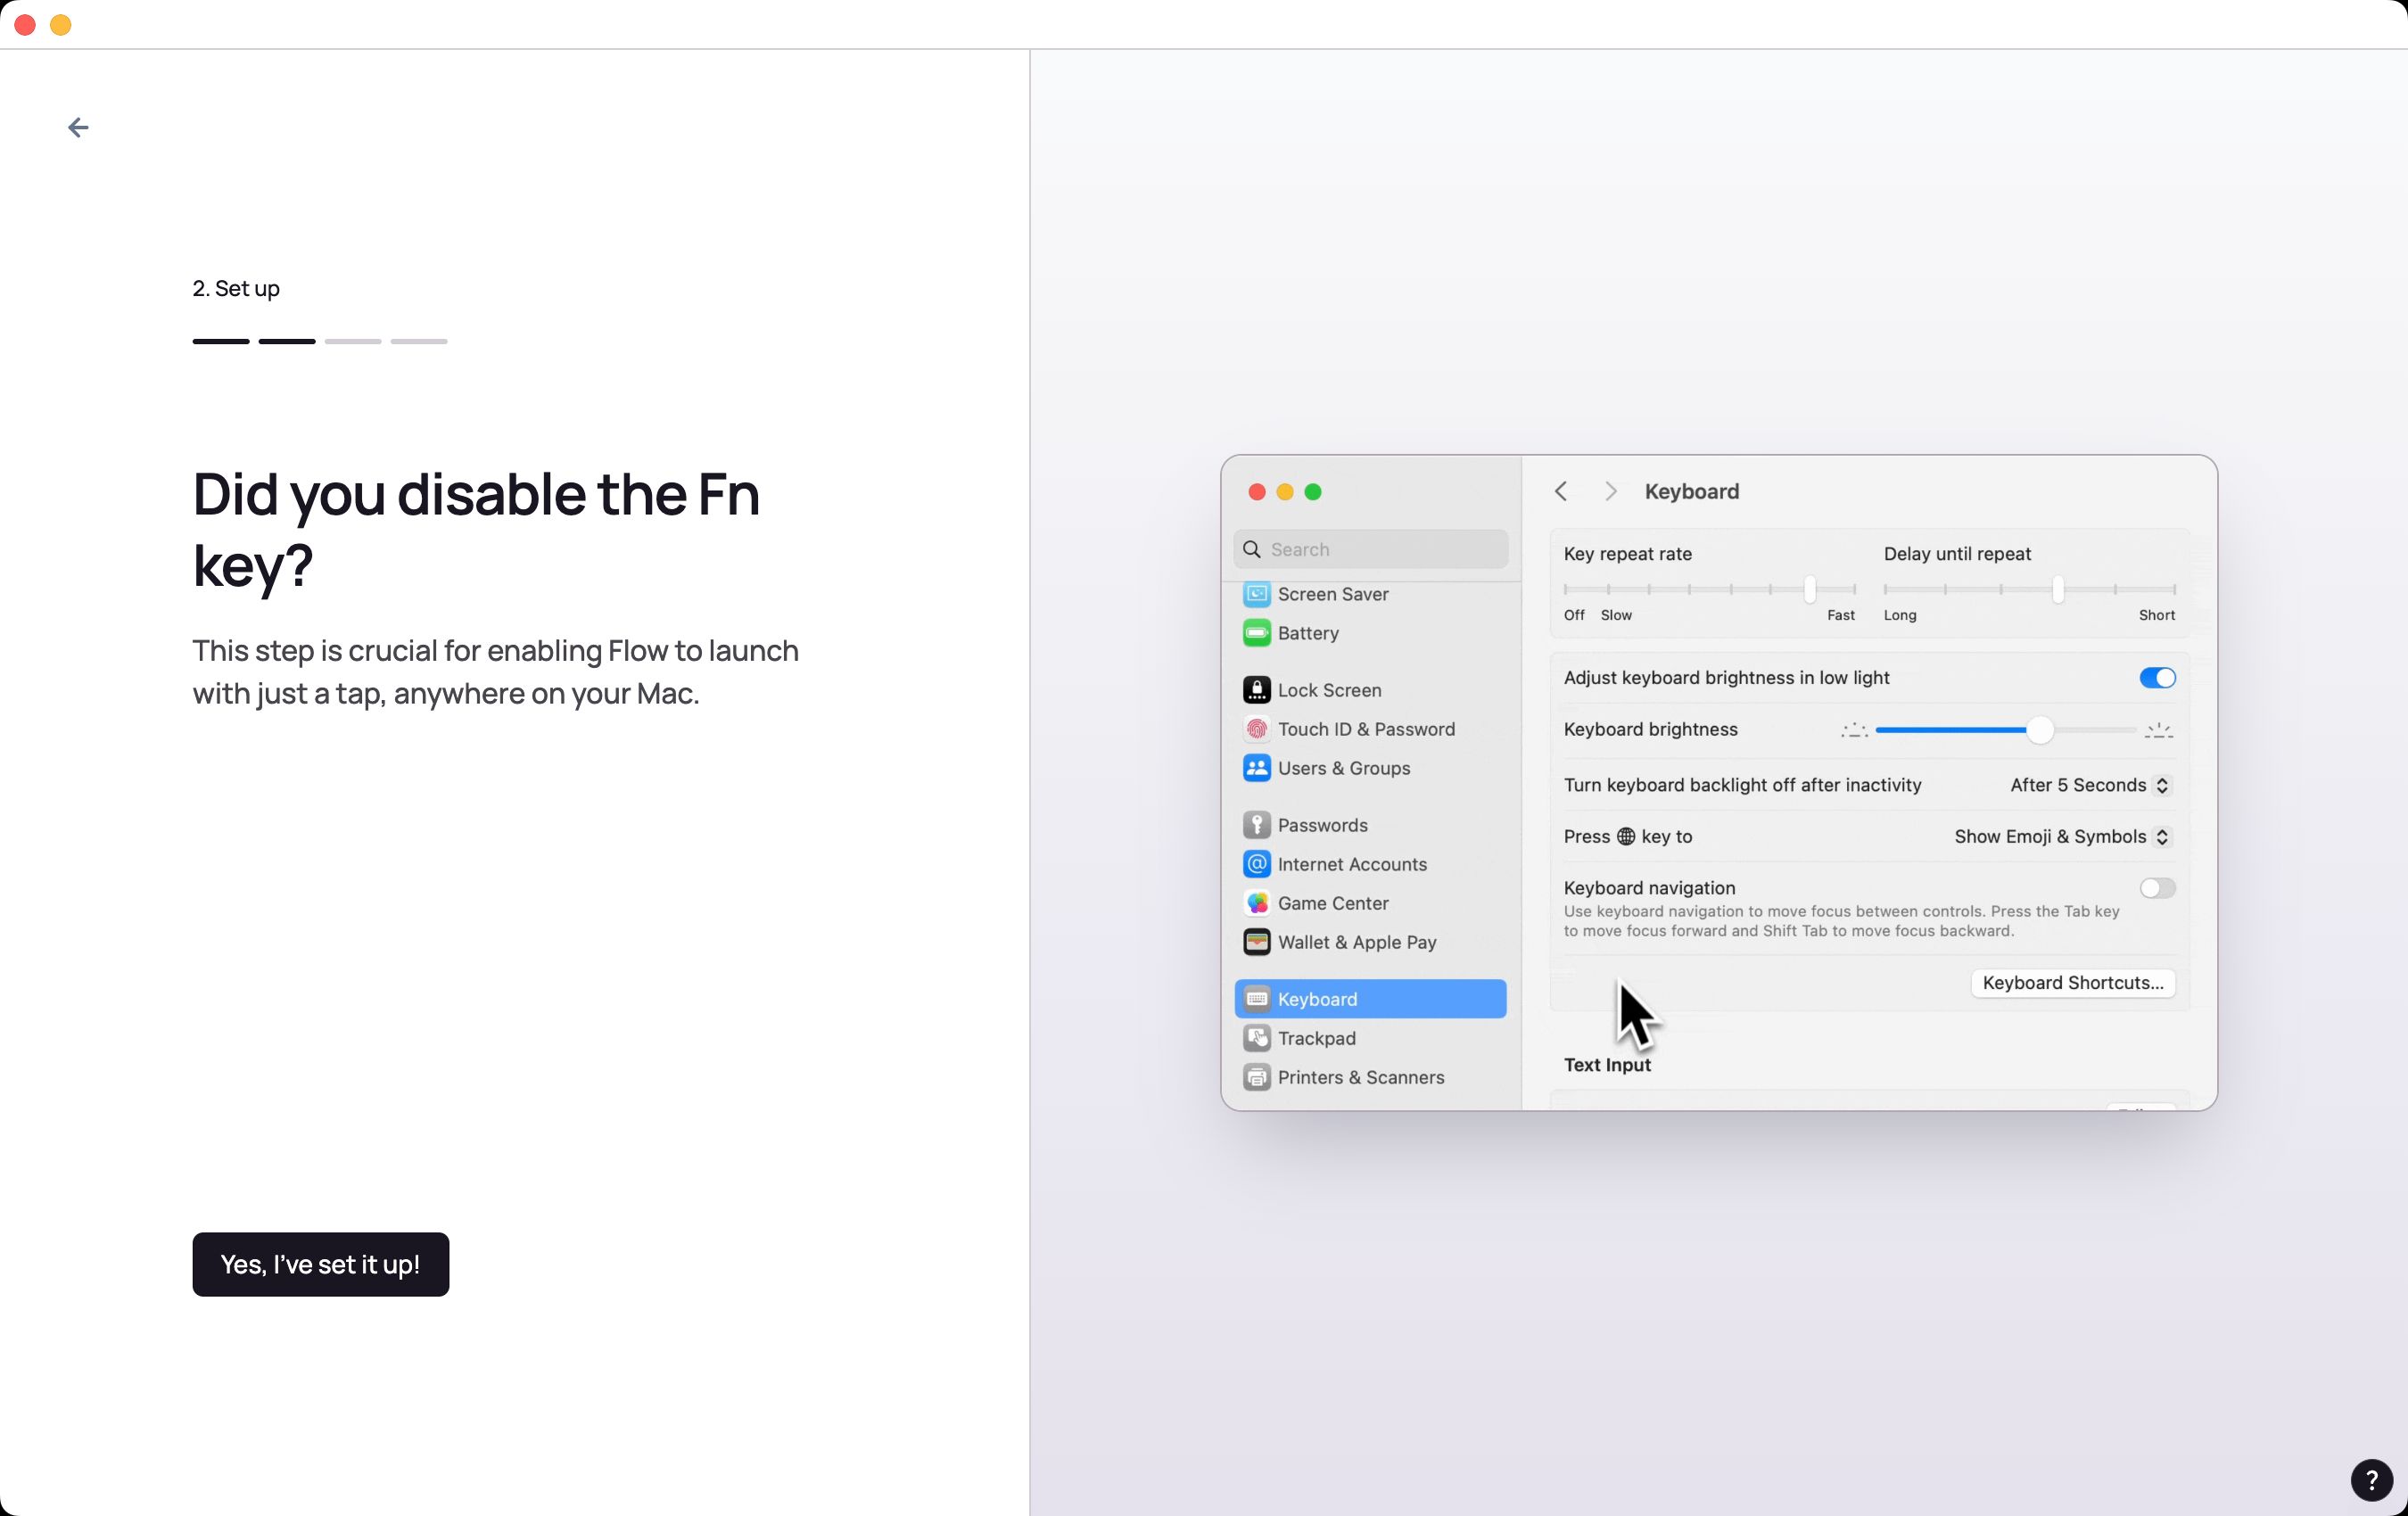
Task: Drag the Keyboard brightness slider
Action: click(2038, 730)
